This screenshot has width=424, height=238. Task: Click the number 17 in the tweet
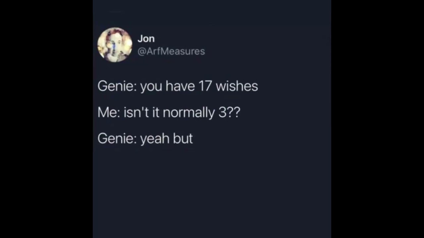click(x=205, y=86)
